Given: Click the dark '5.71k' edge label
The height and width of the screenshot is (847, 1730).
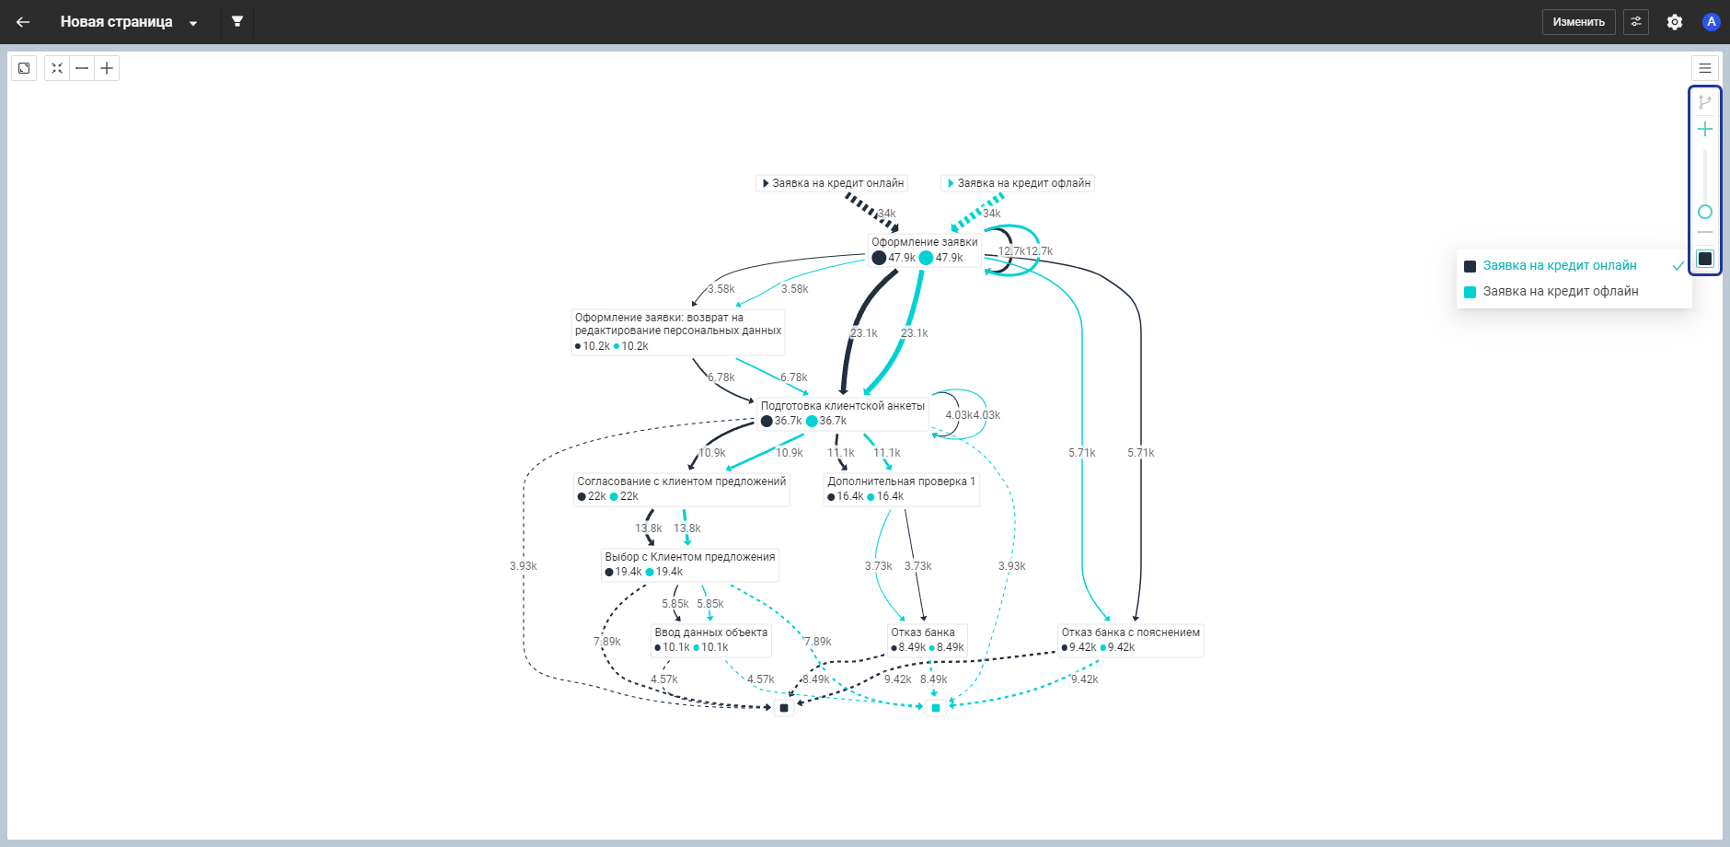Looking at the screenshot, I should pyautogui.click(x=1141, y=453).
